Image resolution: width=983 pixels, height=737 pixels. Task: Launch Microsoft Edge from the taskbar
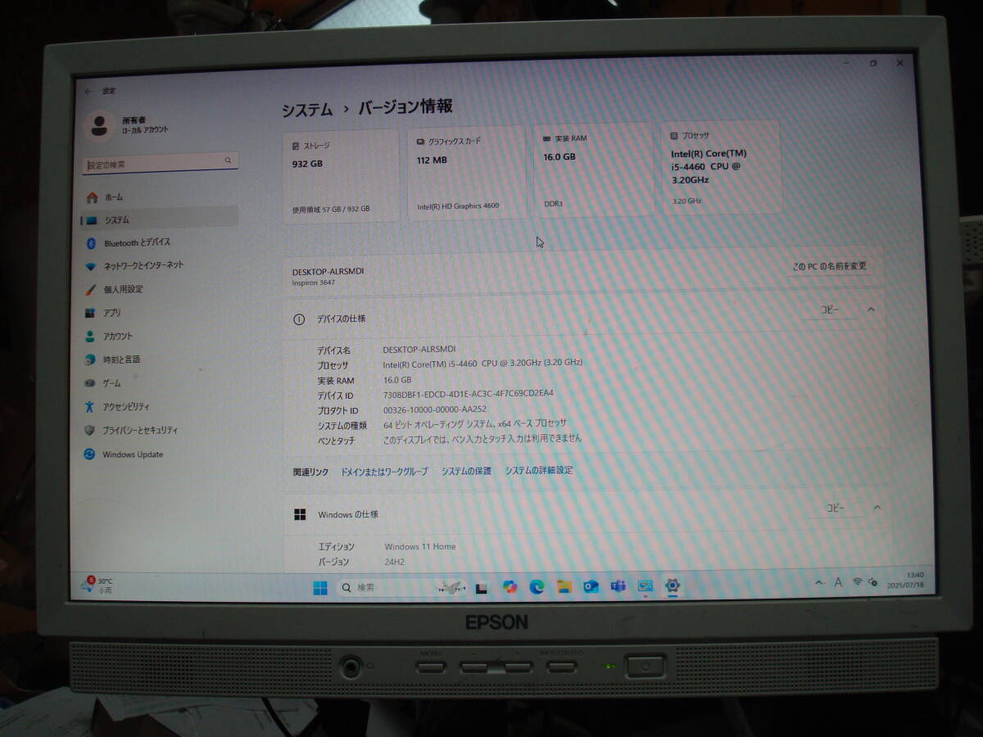pos(537,586)
